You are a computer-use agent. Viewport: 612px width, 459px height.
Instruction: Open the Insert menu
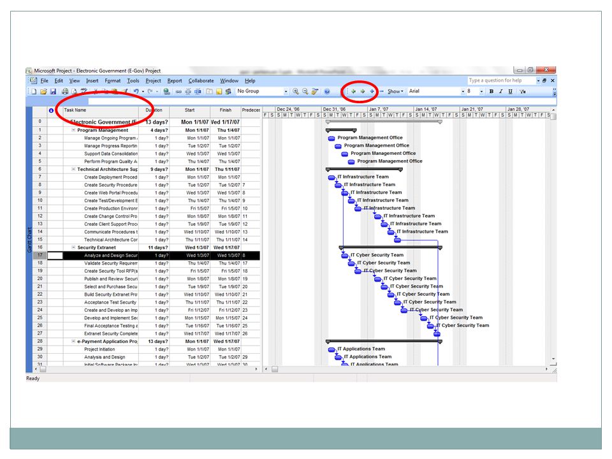92,81
